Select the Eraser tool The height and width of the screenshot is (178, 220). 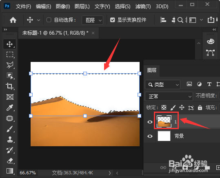click(x=10, y=161)
